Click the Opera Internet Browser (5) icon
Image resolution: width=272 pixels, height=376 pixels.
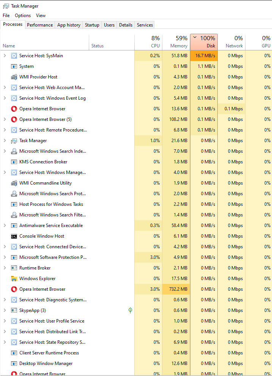pos(14,119)
